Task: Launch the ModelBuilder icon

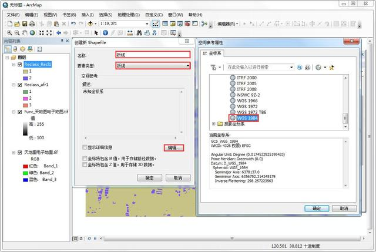Action: [x=204, y=23]
